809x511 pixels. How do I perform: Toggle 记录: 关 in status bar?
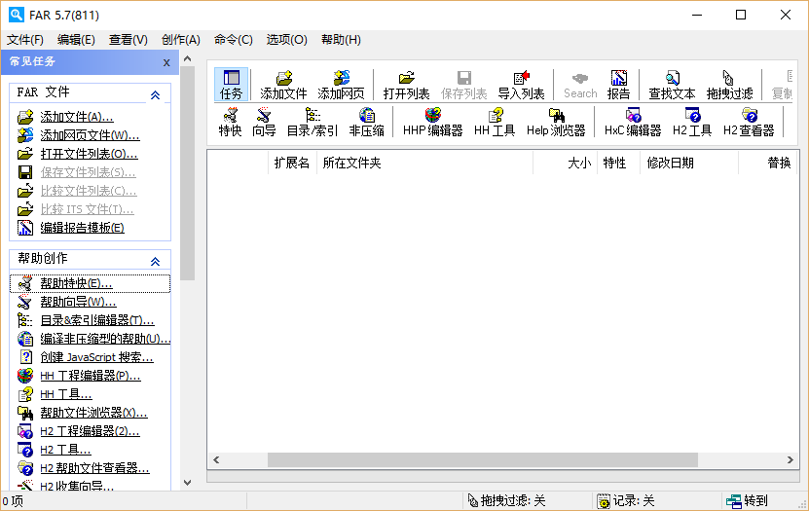(x=625, y=500)
